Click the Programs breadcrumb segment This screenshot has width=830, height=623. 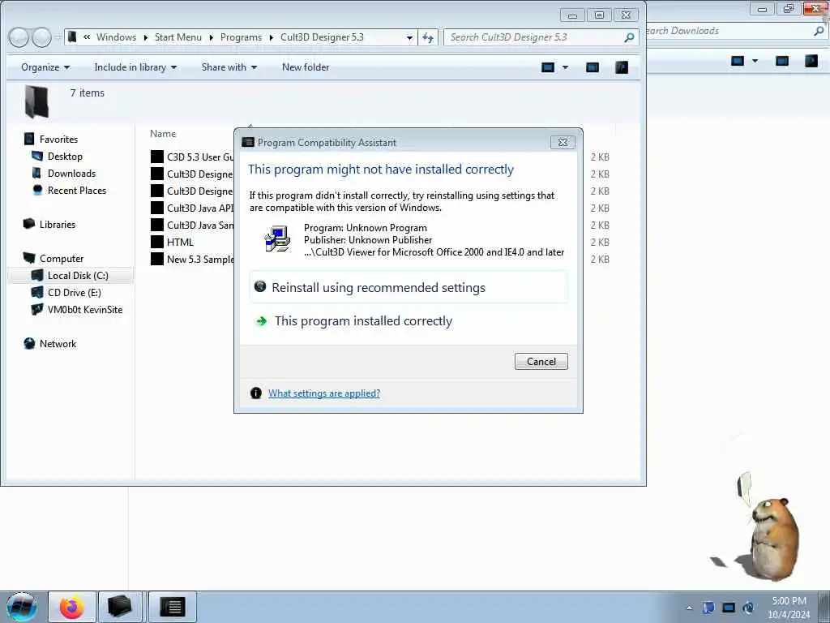241,37
